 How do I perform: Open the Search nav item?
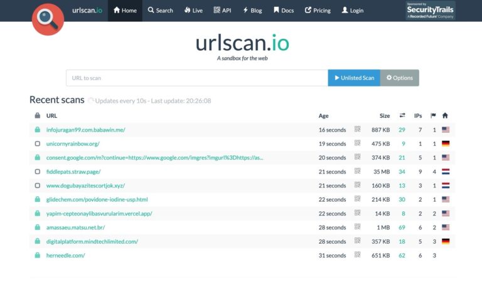pyautogui.click(x=160, y=11)
